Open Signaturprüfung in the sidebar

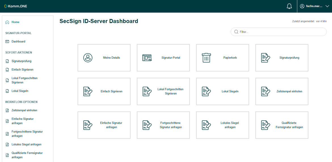coord(22,61)
